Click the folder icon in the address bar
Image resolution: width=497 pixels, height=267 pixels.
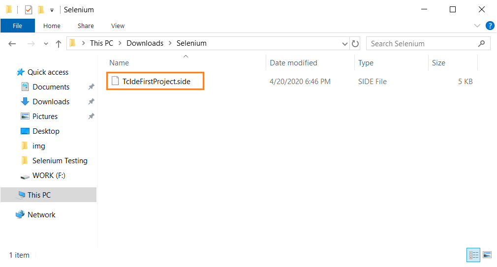coord(73,43)
